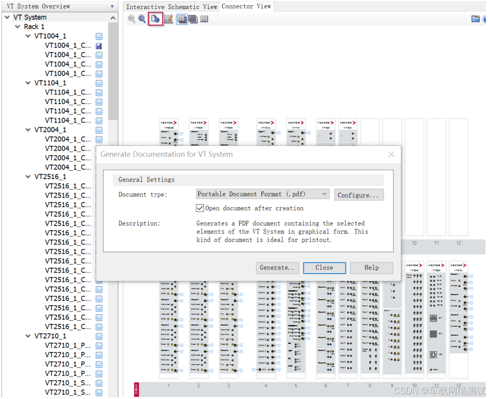This screenshot has height=399, width=488.
Task: Collapse the Rack 1 node
Action: pyautogui.click(x=18, y=26)
